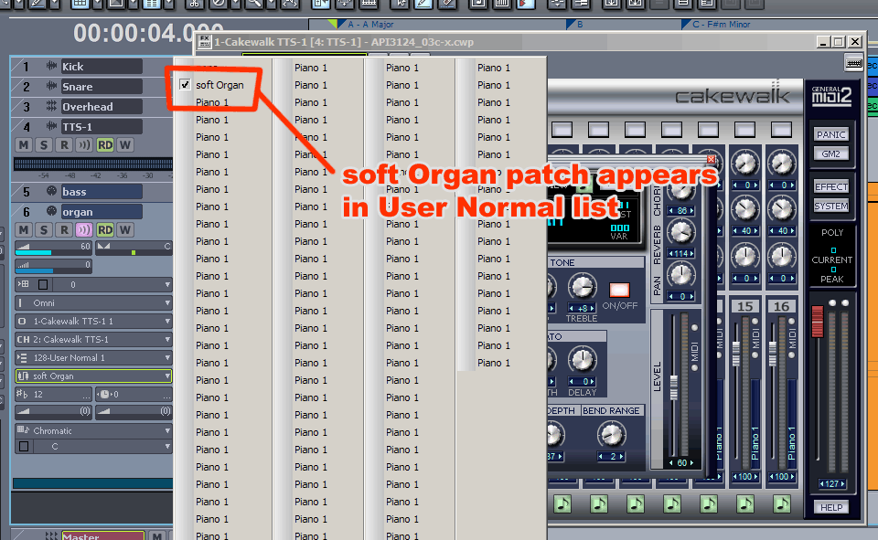Viewport: 878px width, 540px height.
Task: Click the audio waveform icon on Kick track
Action: pyautogui.click(x=51, y=67)
